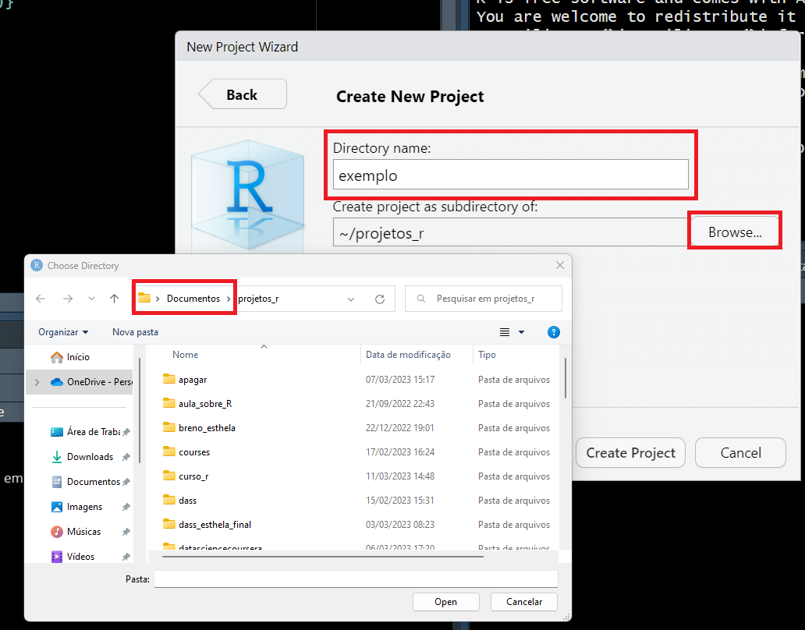Click the back navigation arrow icon
The width and height of the screenshot is (805, 630).
41,299
